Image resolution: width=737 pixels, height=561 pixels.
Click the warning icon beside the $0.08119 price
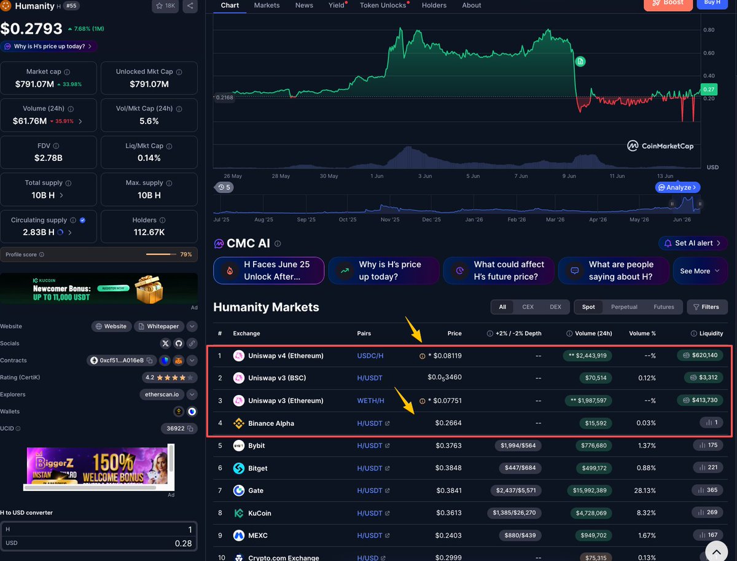[422, 356]
